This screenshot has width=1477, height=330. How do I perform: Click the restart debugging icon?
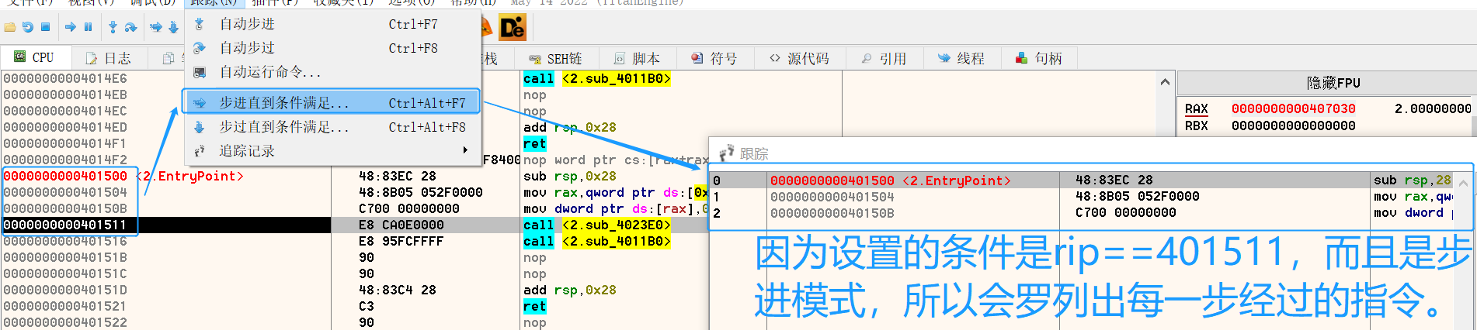click(28, 27)
